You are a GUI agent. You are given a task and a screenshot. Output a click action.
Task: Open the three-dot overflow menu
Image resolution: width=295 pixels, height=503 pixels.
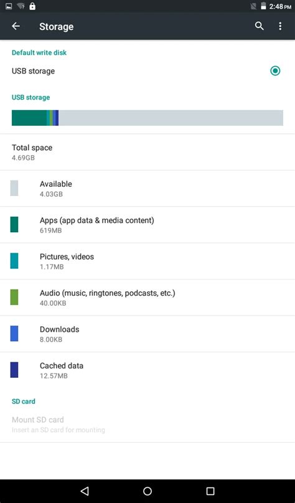[280, 26]
